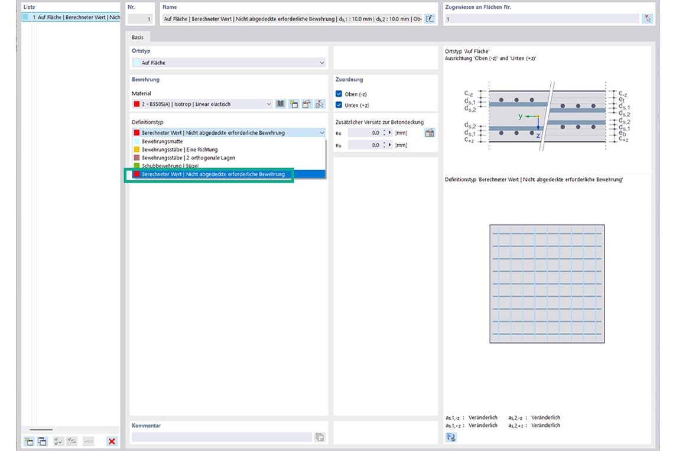Click the comment library icon
Screen dimensions: 676x451
click(x=320, y=437)
